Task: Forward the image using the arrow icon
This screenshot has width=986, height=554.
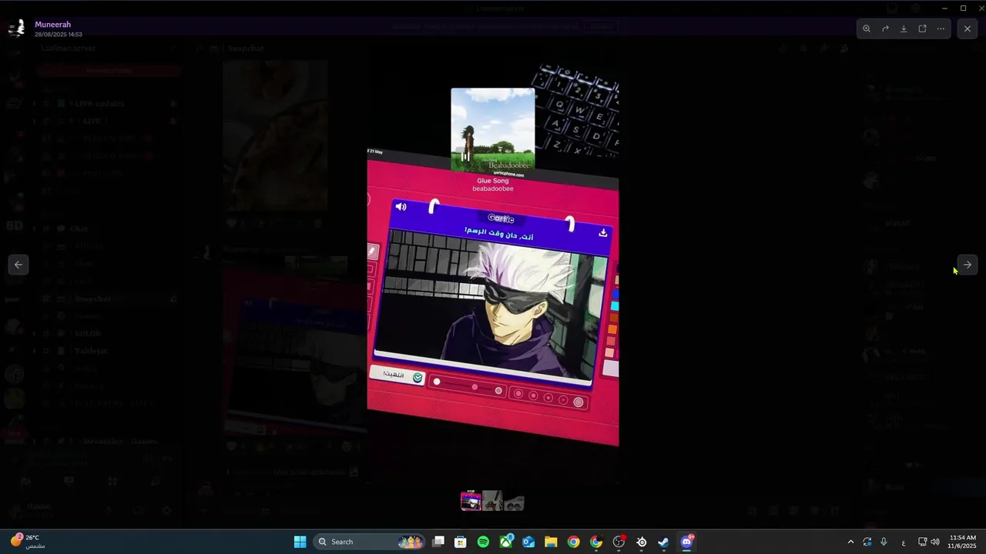Action: tap(885, 28)
